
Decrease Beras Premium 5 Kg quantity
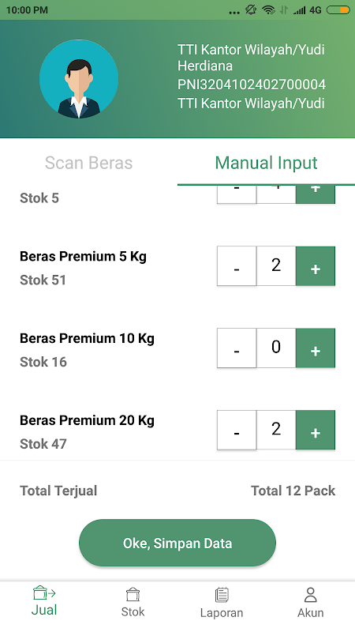click(x=237, y=266)
